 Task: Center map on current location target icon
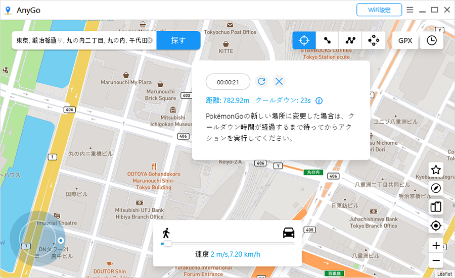[x=436, y=226]
